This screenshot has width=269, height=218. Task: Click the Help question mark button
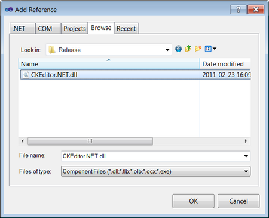[x=239, y=10]
